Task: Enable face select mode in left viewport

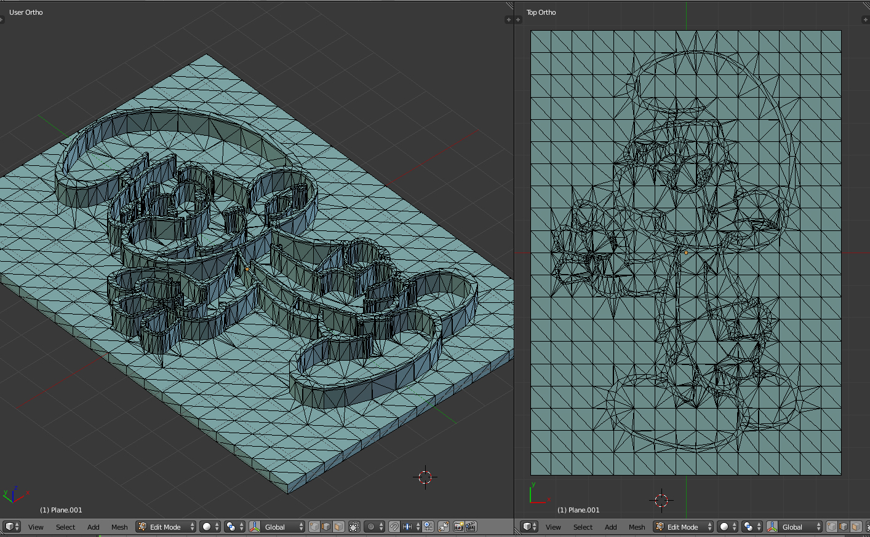Action: click(x=339, y=527)
